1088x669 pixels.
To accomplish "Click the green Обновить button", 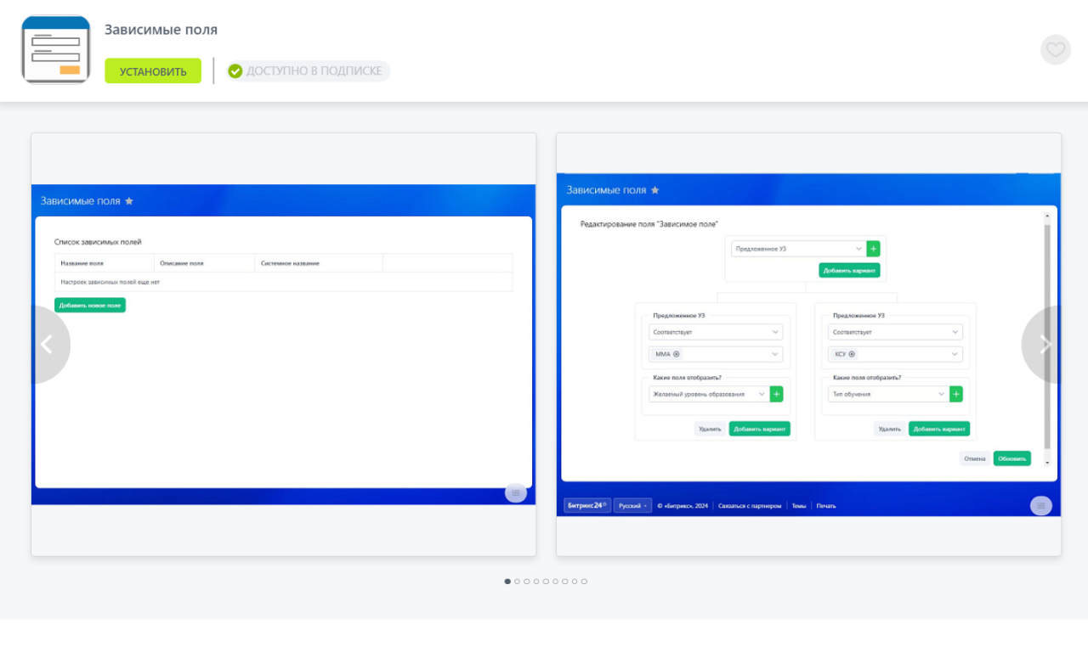I will [x=1012, y=458].
